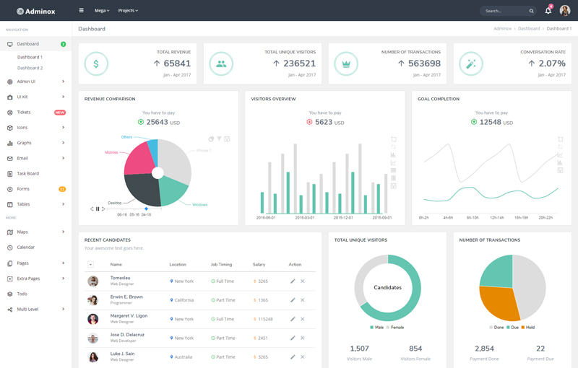Click the Adminox logo
Viewport: 578px width, 368px height.
click(x=36, y=11)
